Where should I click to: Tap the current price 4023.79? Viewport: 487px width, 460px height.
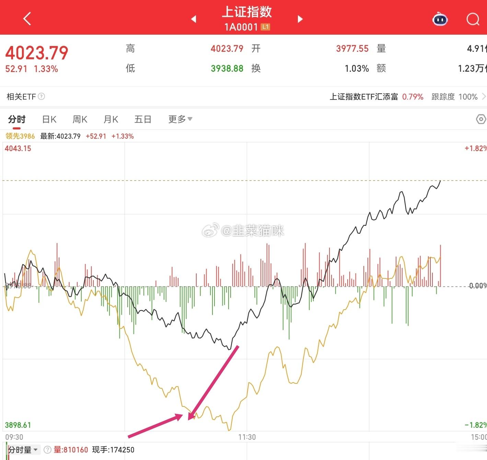point(37,53)
